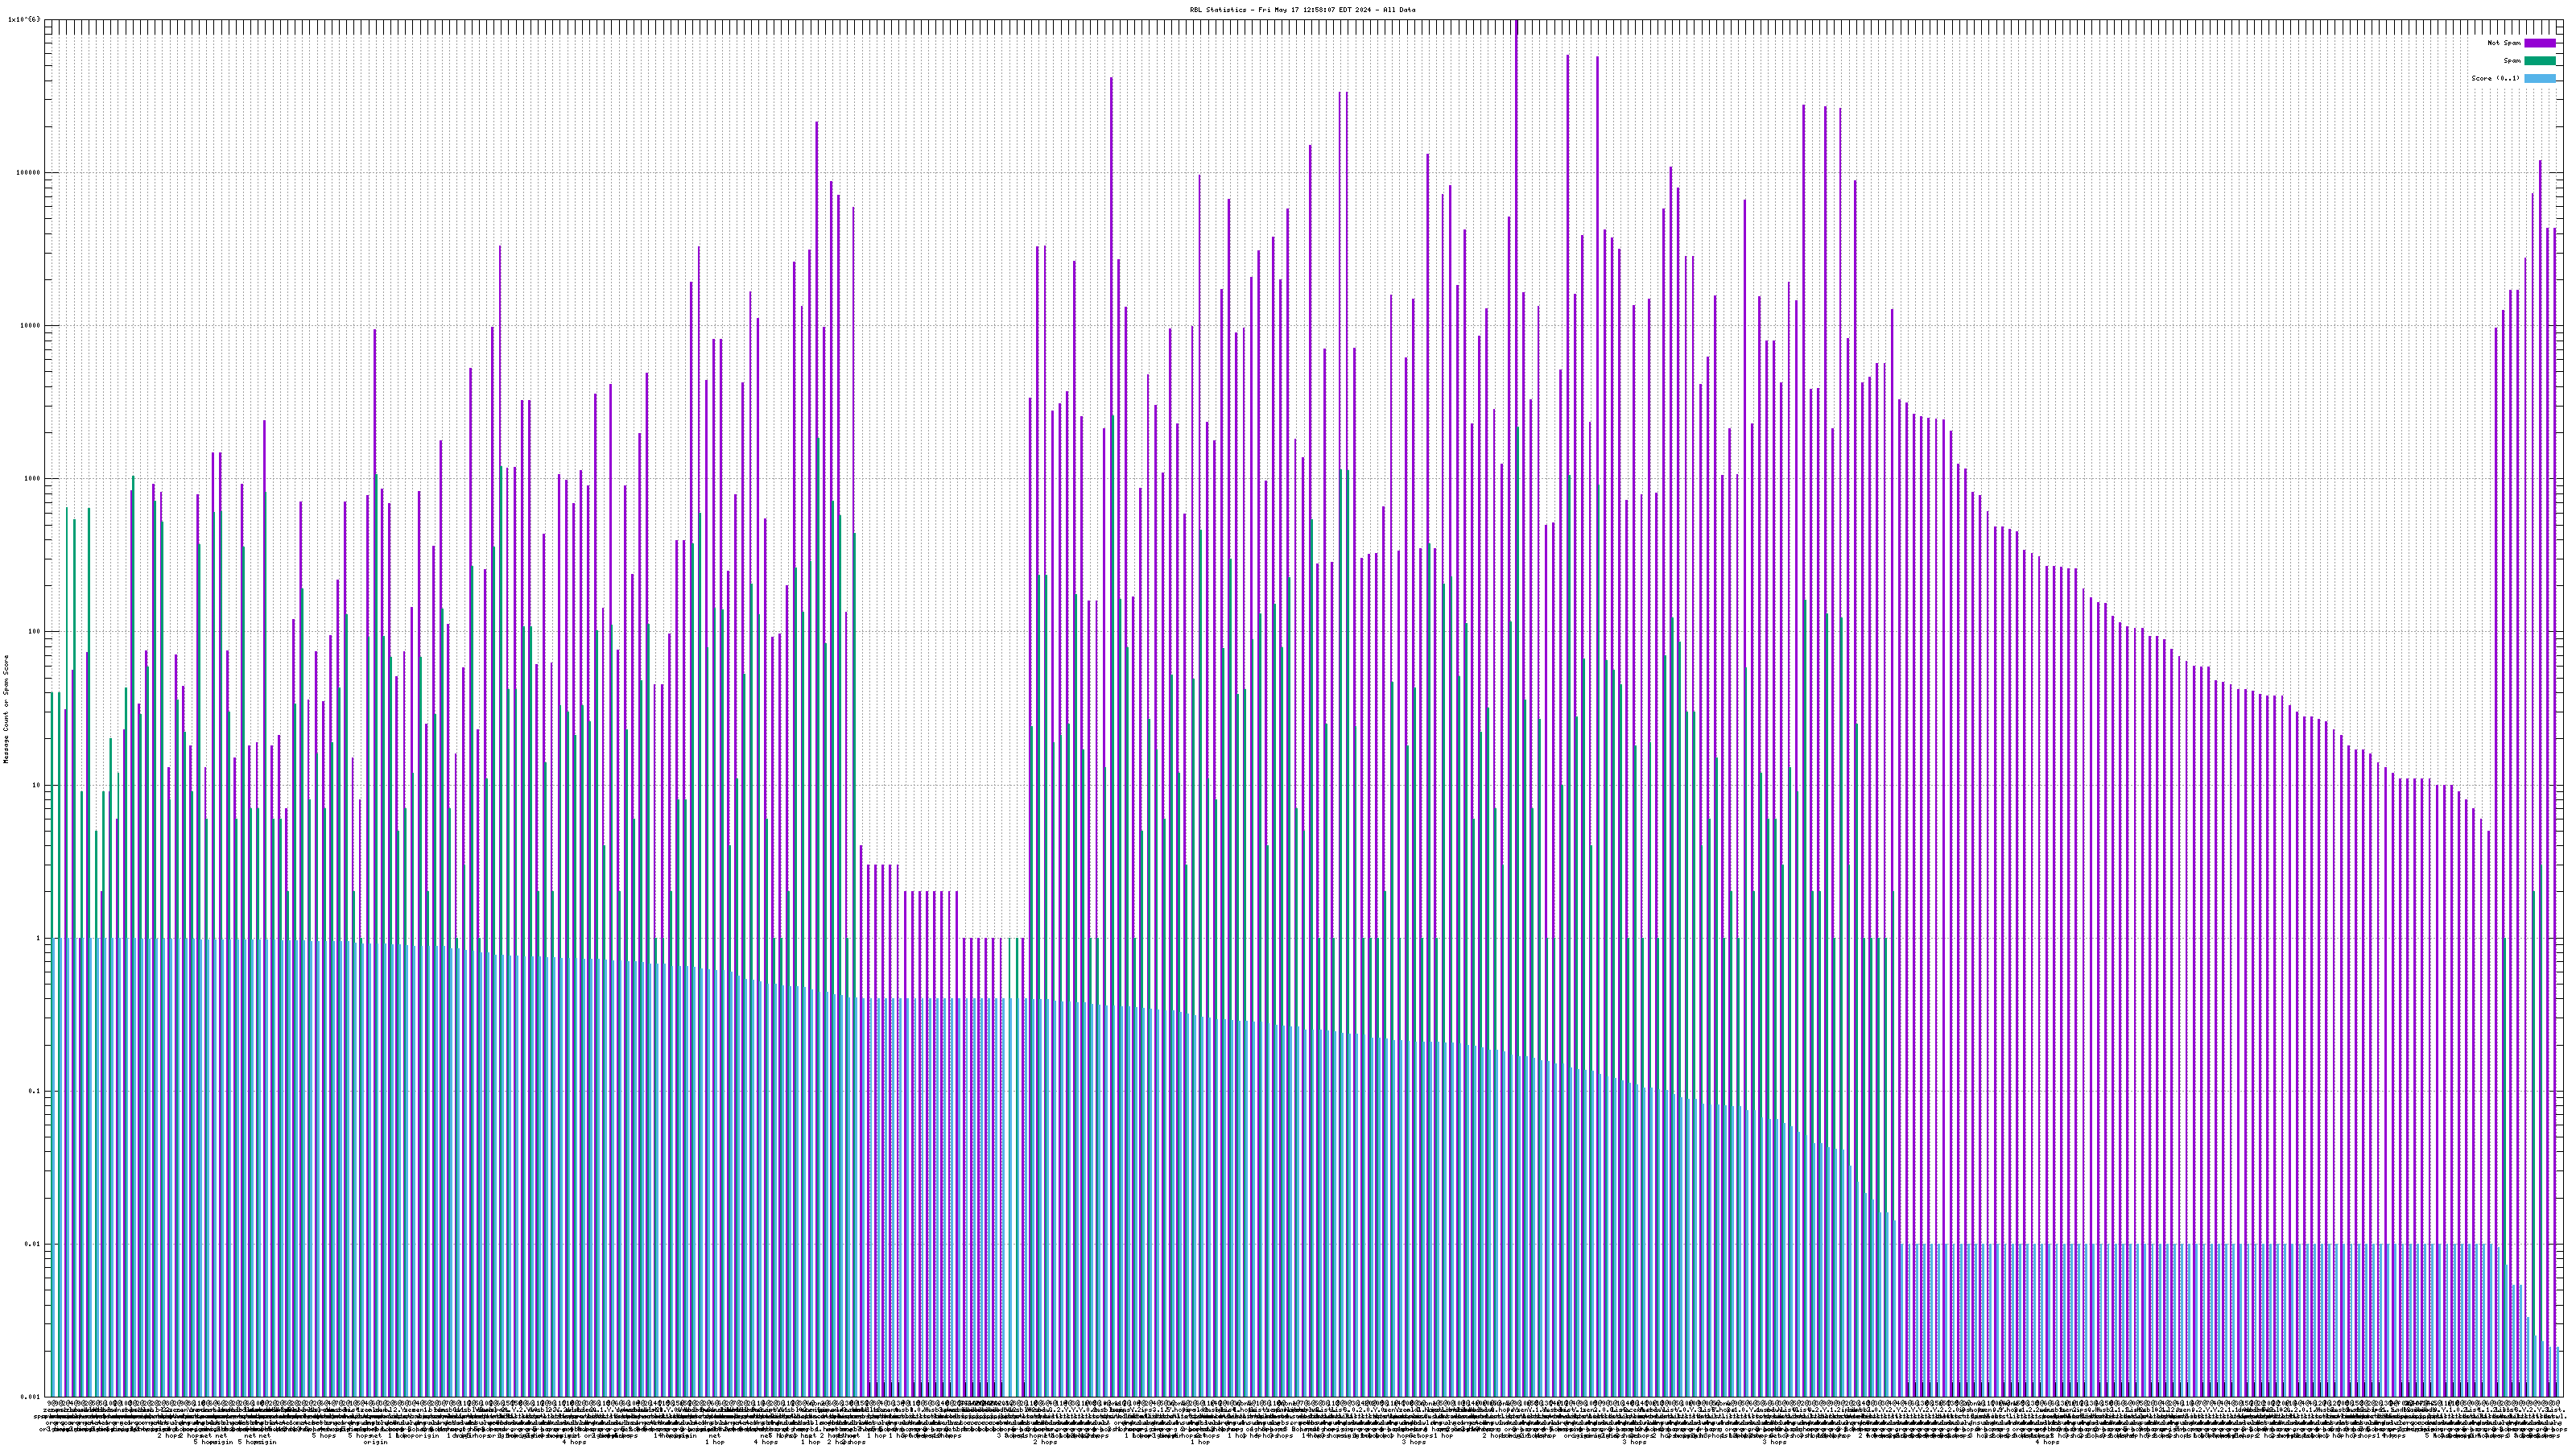The height and width of the screenshot is (1449, 2576).
Task: Click the 0.01 y-axis tick label
Action: coord(32,1244)
